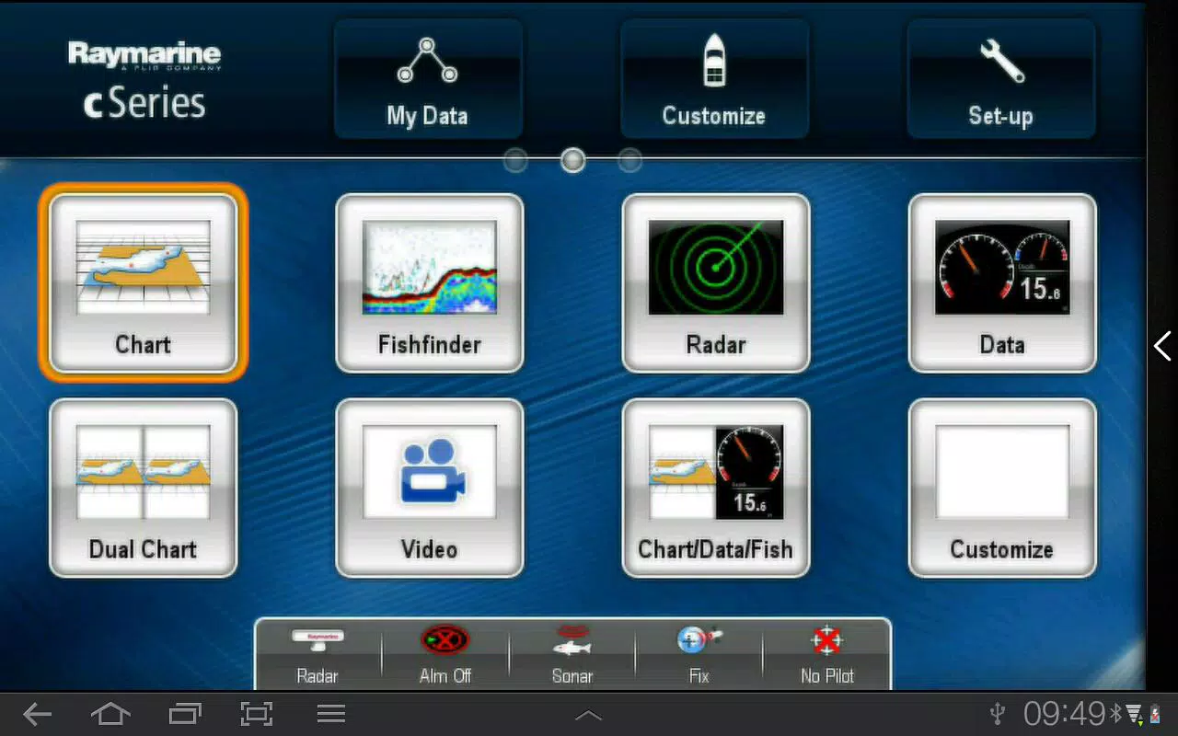1178x736 pixels.
Task: Open the Radar application tile
Action: pyautogui.click(x=716, y=283)
